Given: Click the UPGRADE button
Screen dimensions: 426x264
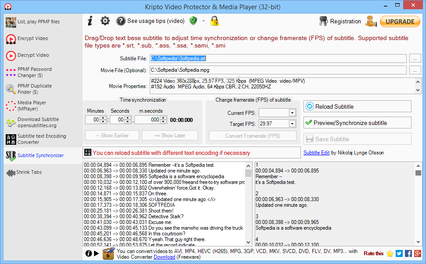Looking at the screenshot, I should (400, 22).
